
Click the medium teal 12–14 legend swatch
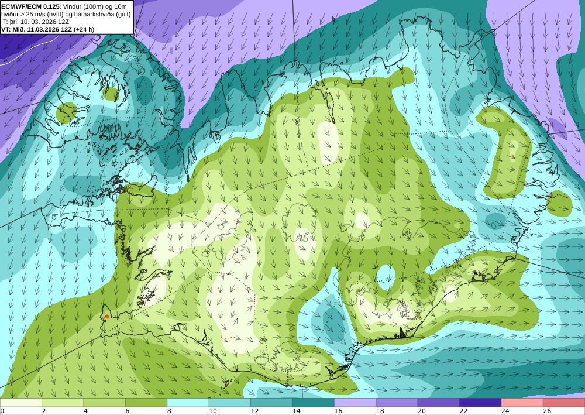271,403
